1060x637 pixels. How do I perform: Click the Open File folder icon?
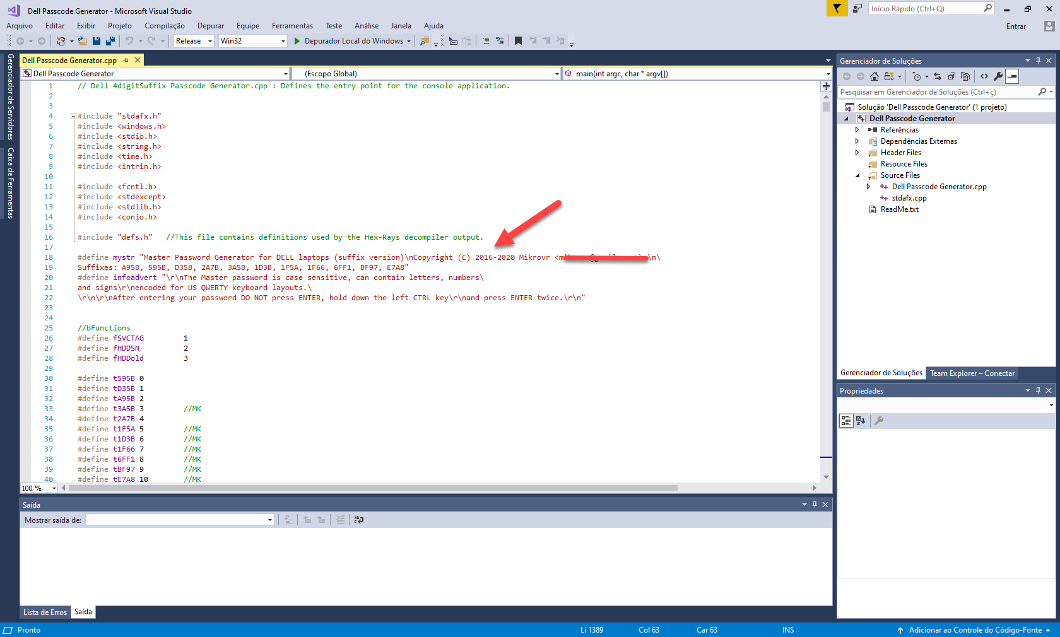point(82,41)
